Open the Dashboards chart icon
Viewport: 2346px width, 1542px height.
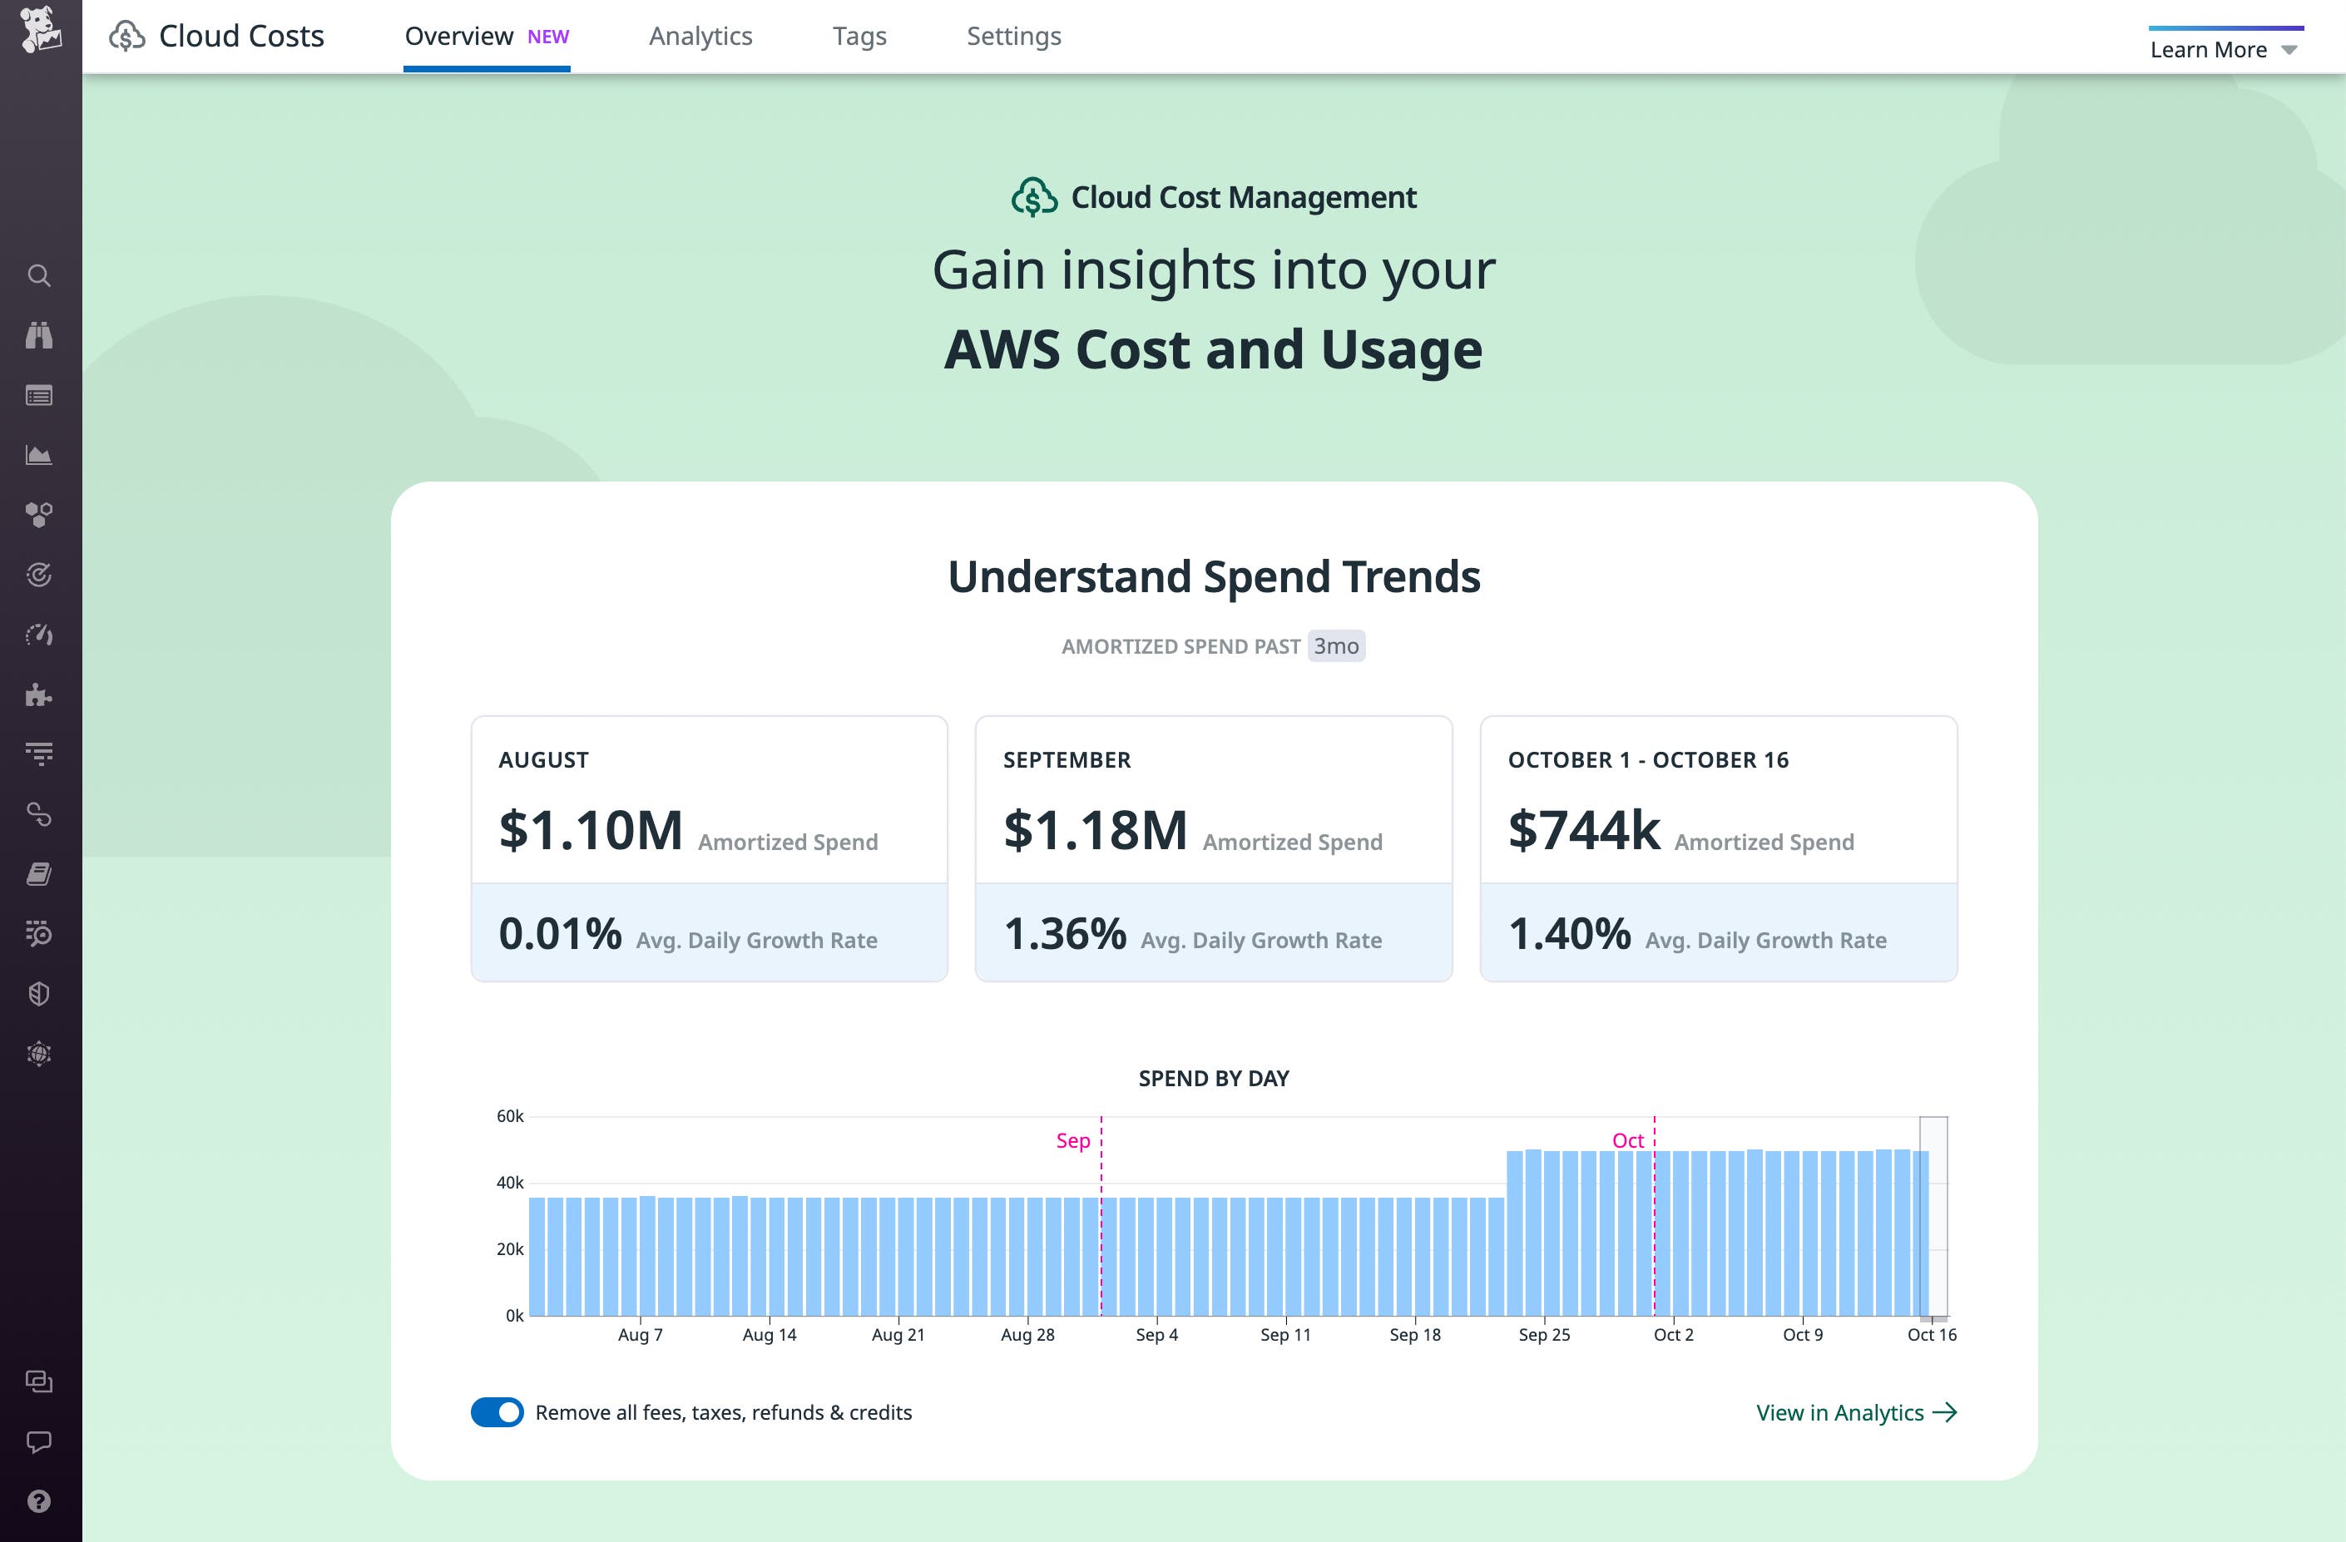point(39,454)
